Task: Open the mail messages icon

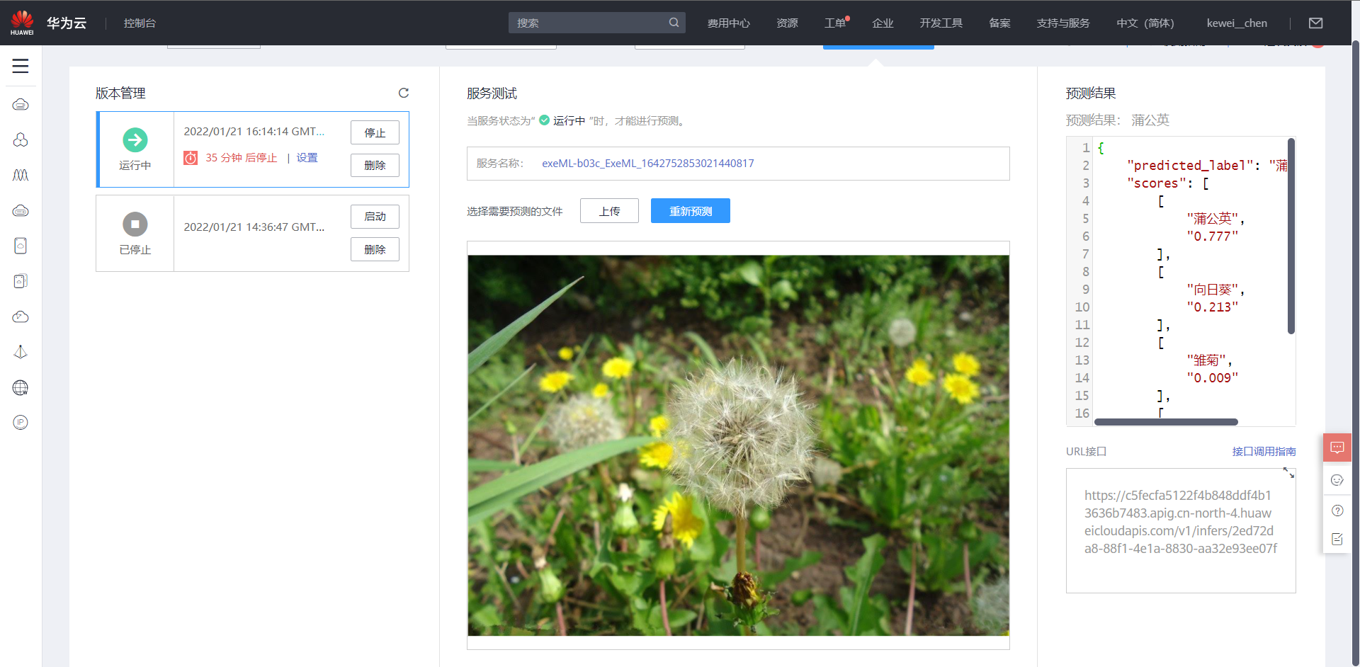Action: 1315,23
